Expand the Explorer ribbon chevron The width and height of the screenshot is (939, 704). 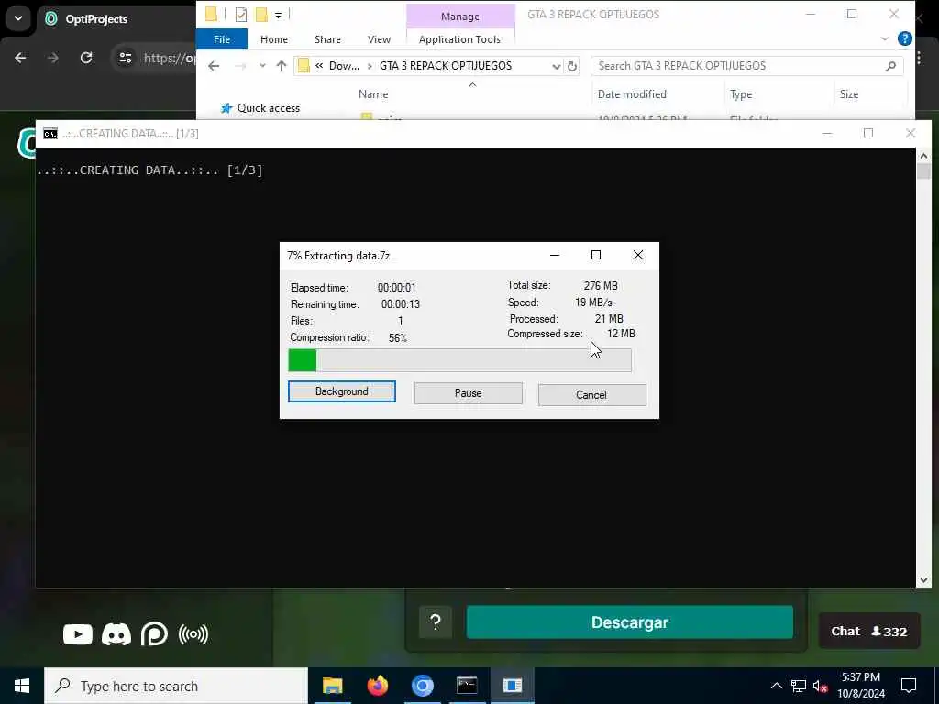pyautogui.click(x=885, y=38)
